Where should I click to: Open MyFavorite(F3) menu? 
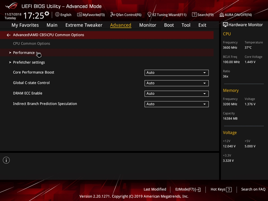tap(91, 15)
